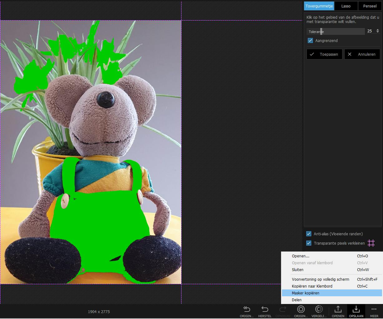383x319 pixels.
Task: Switch to the Lasso tab
Action: [x=346, y=6]
